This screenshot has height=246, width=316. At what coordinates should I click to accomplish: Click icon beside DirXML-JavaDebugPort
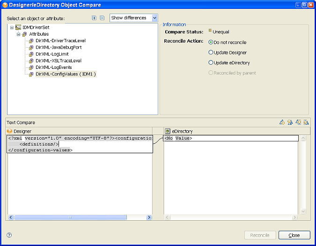tap(31, 48)
